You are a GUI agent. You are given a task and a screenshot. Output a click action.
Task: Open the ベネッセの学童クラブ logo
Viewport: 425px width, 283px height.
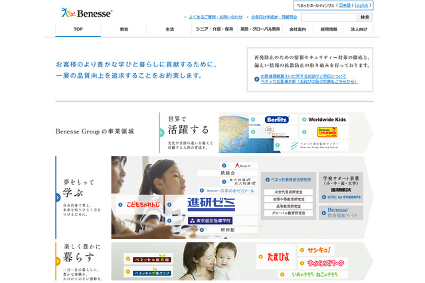click(x=152, y=272)
